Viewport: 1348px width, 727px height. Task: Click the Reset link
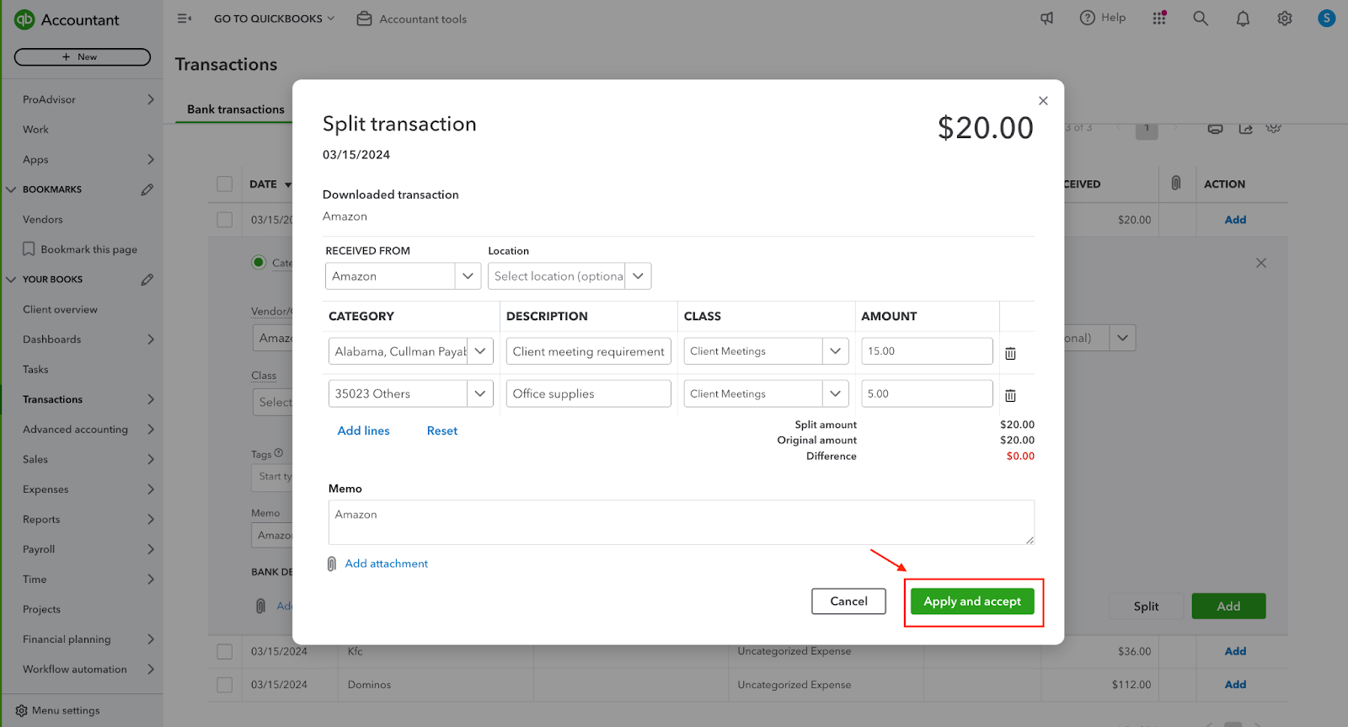coord(442,430)
